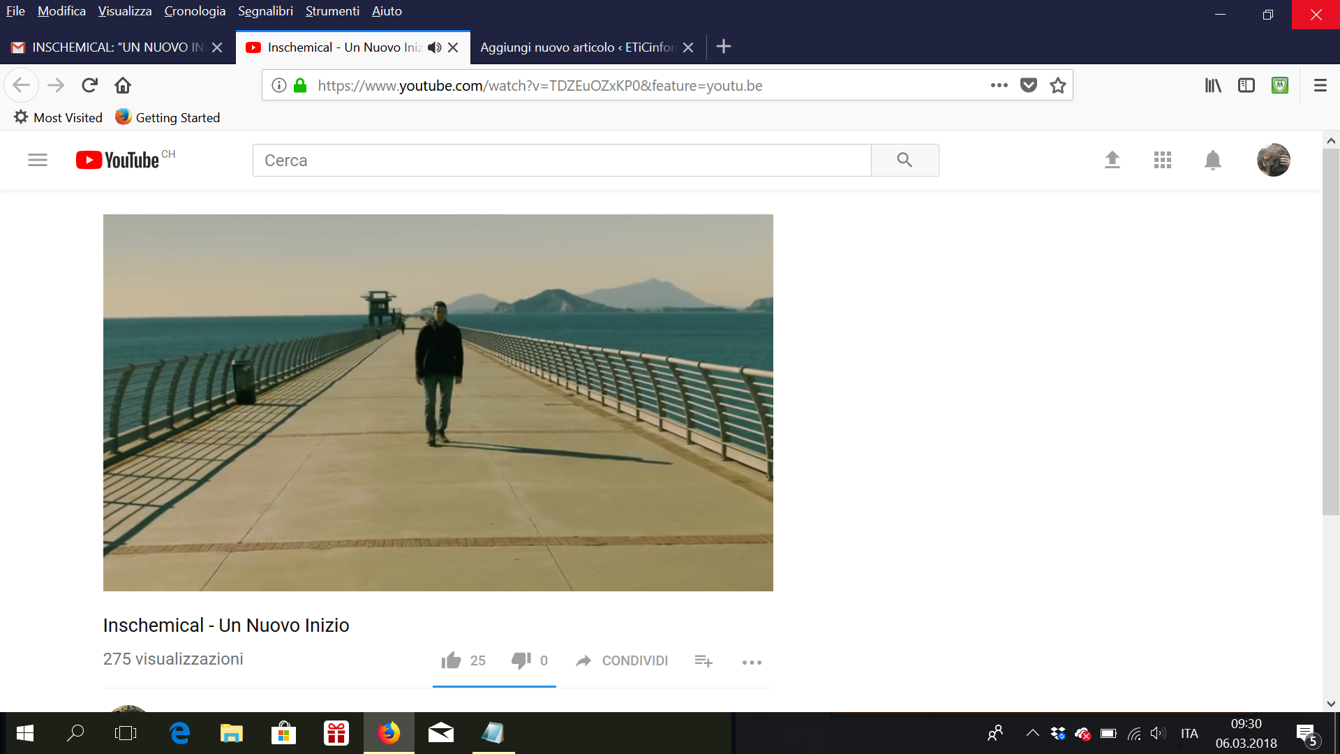Open the Cronologia menu

click(x=195, y=11)
